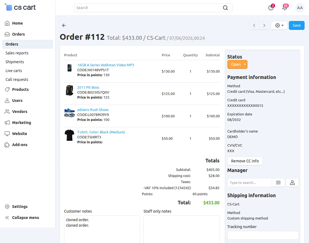
Task: Open the Products menu
Action: coord(20,89)
